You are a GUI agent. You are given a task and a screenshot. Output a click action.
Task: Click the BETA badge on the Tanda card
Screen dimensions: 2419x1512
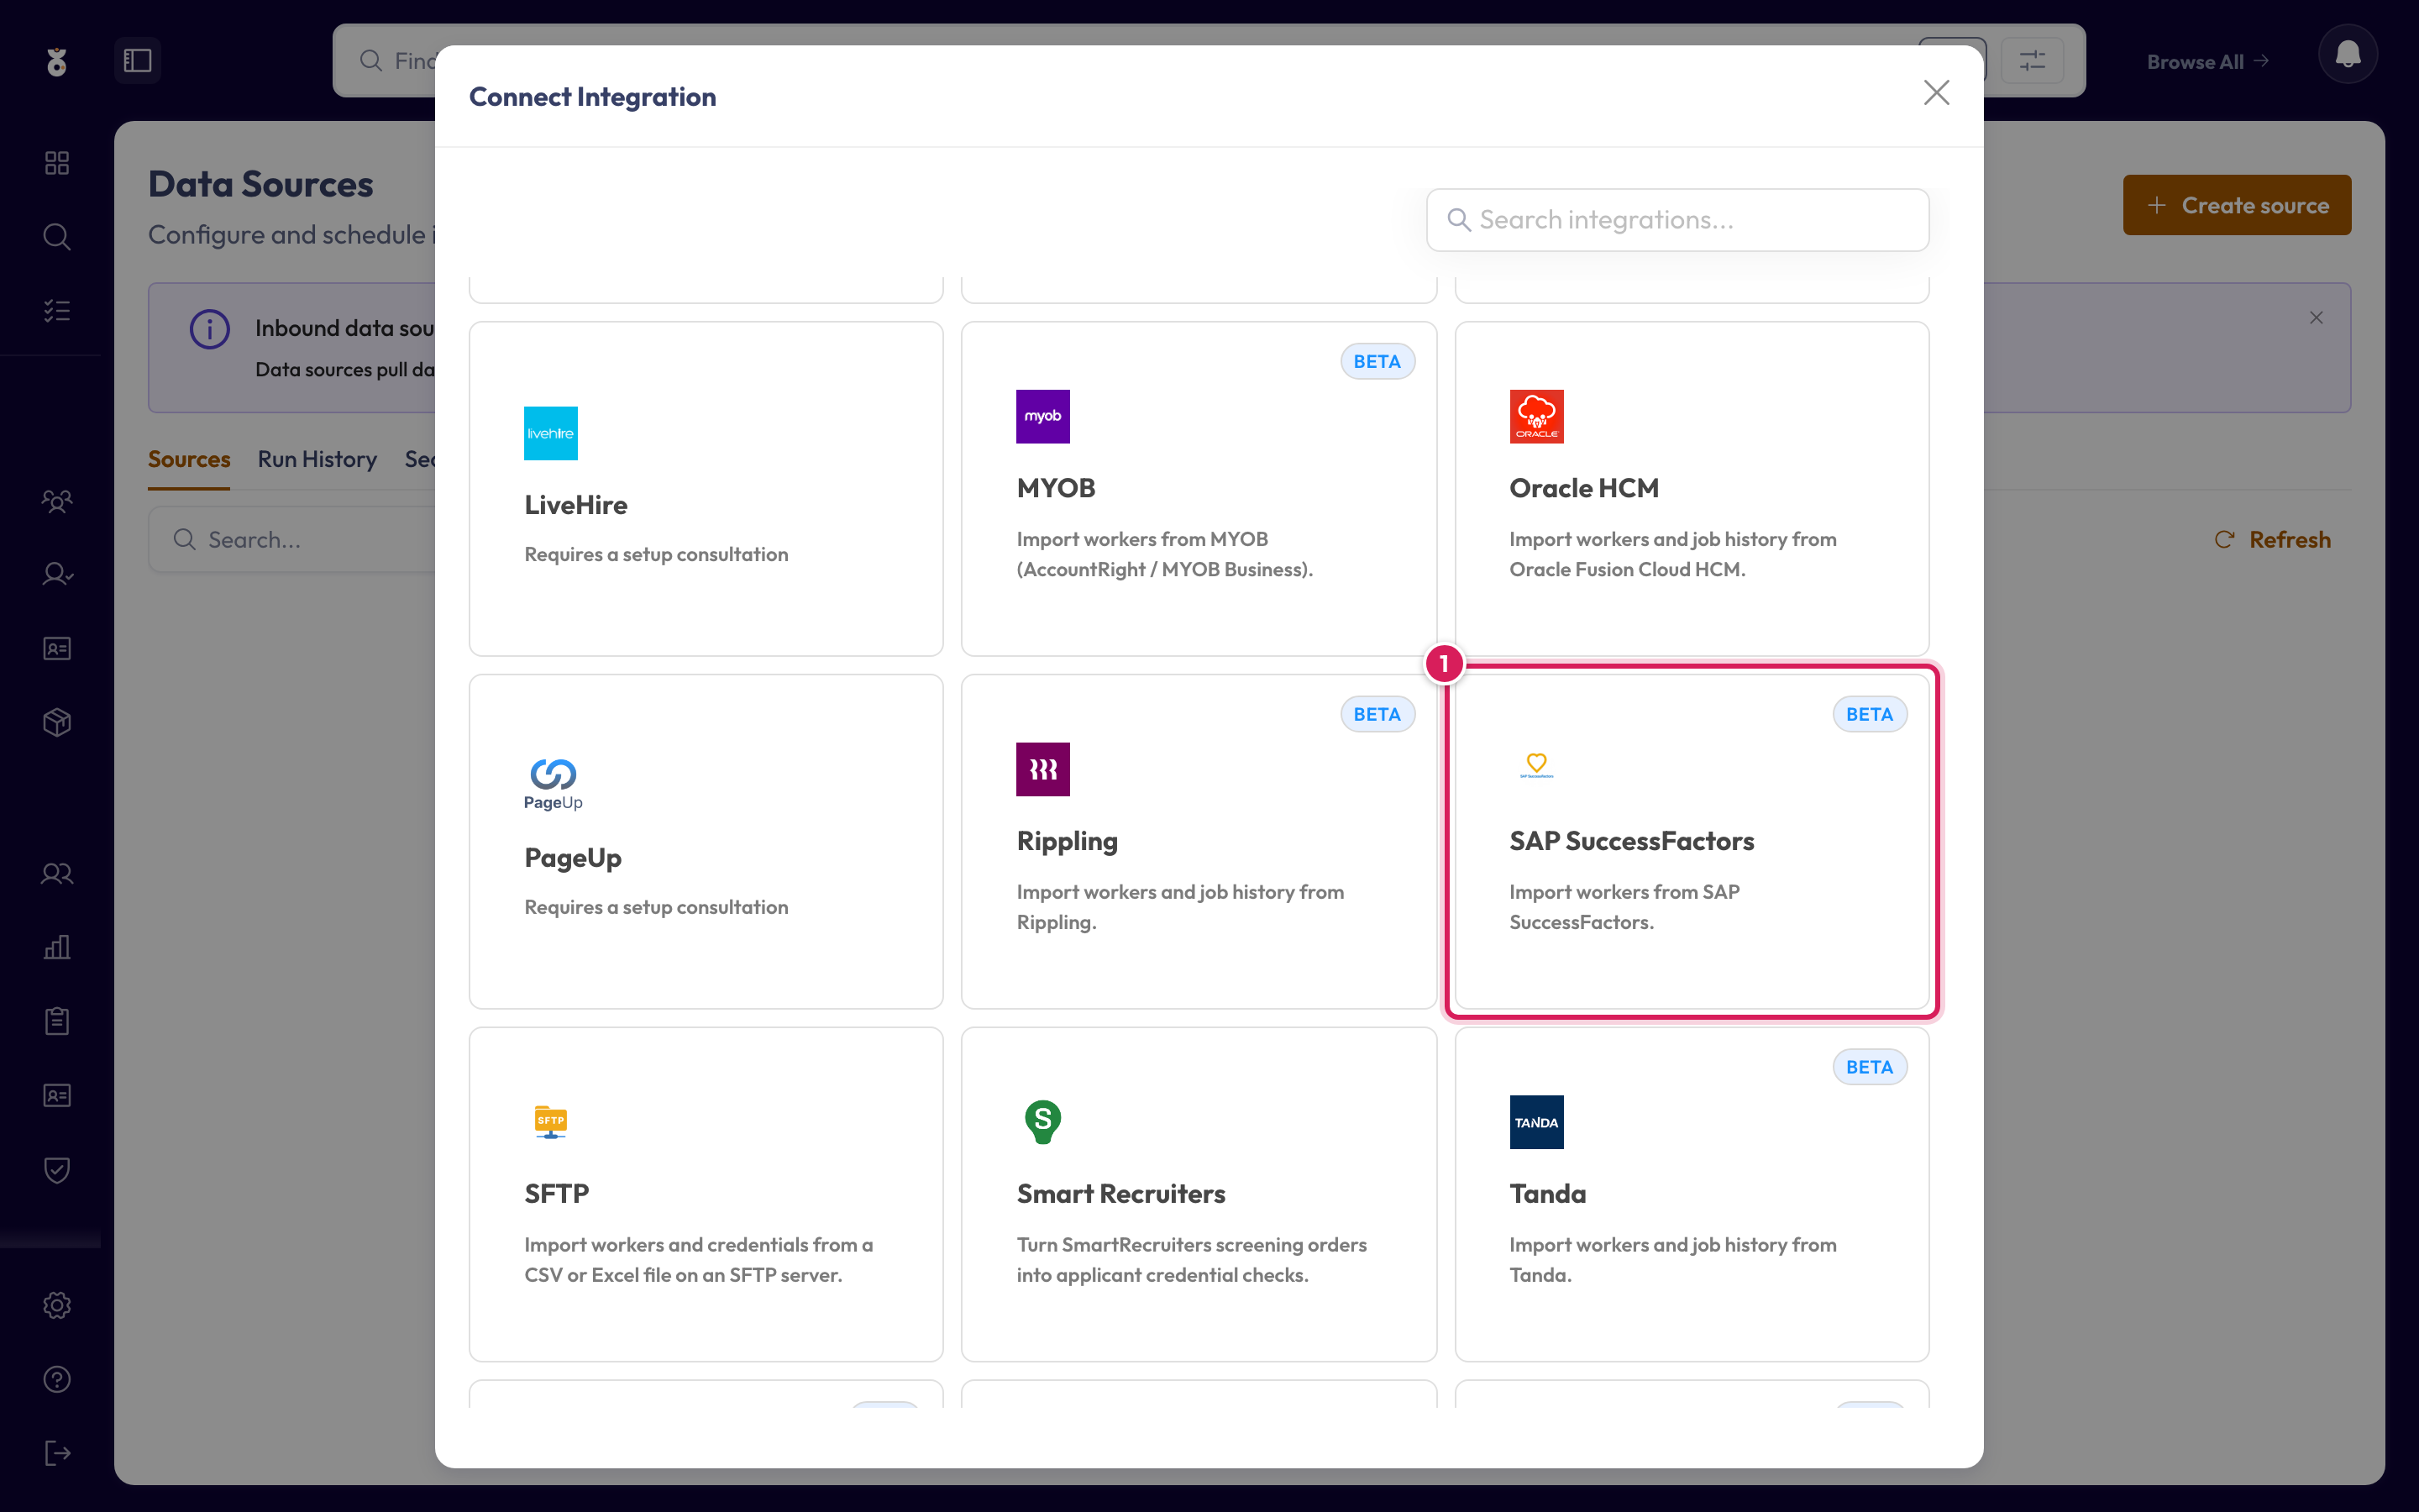point(1869,1067)
